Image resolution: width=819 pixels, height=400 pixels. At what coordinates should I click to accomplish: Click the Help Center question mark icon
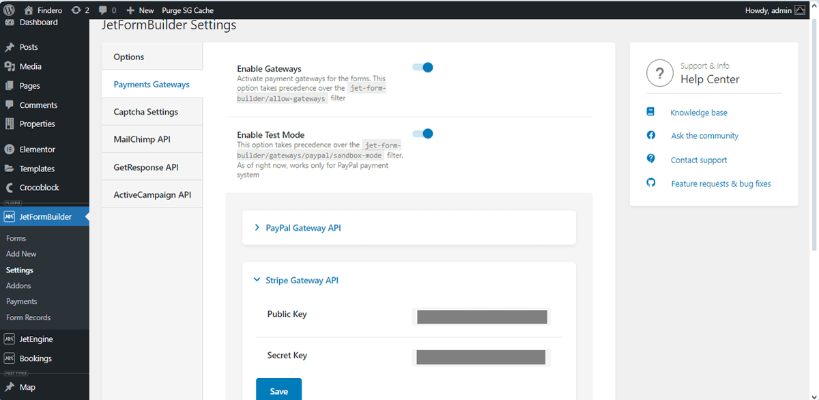659,73
